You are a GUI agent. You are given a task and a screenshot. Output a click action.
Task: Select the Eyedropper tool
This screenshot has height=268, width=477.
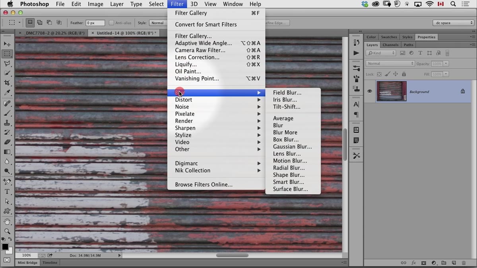pos(7,93)
